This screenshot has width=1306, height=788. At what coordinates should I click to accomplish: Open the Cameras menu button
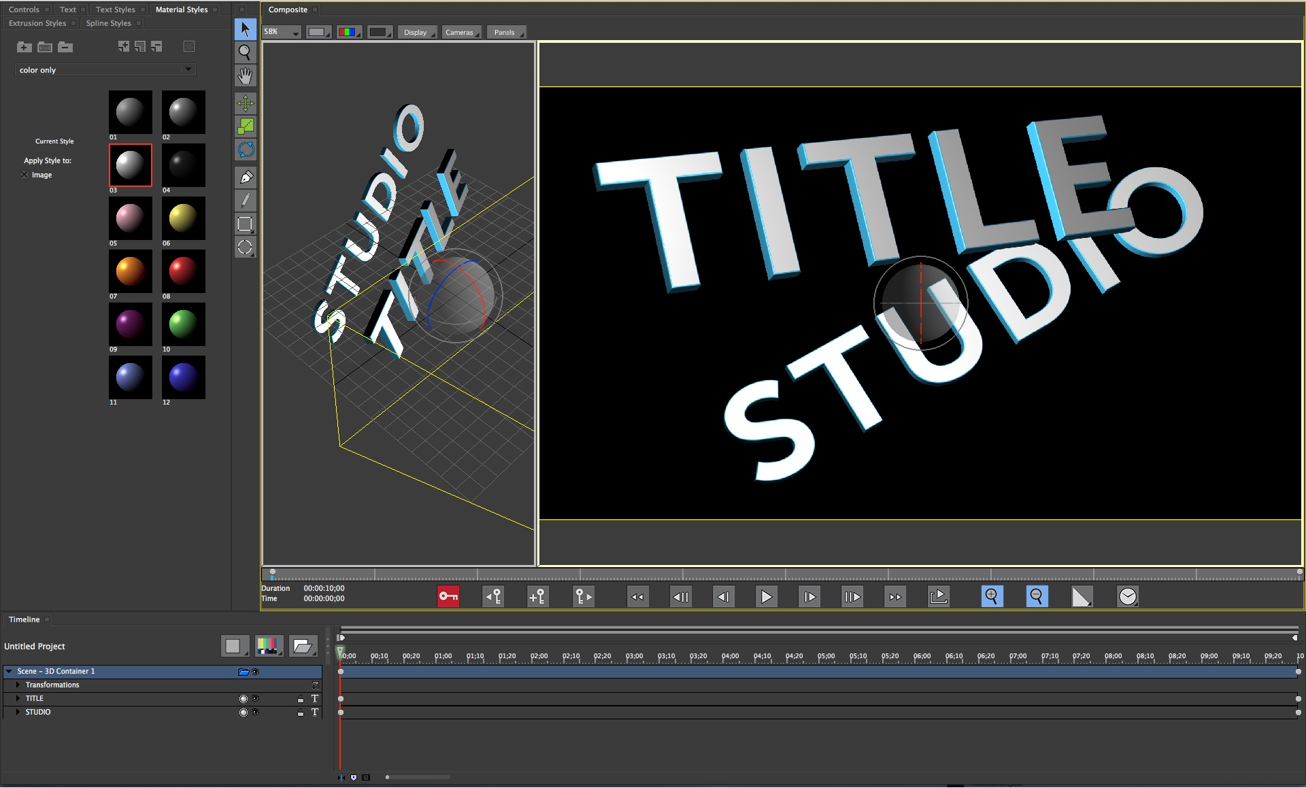(x=461, y=32)
